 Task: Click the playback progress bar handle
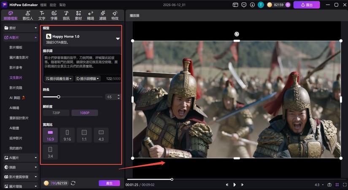point(172,179)
